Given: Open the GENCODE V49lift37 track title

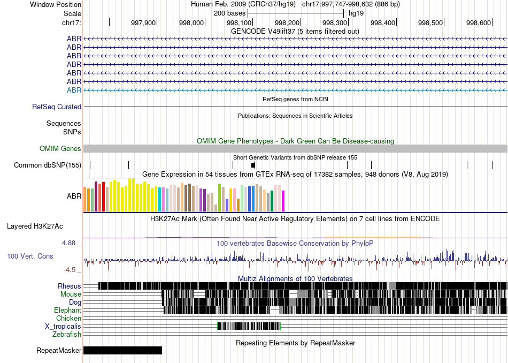Looking at the screenshot, I should point(295,32).
